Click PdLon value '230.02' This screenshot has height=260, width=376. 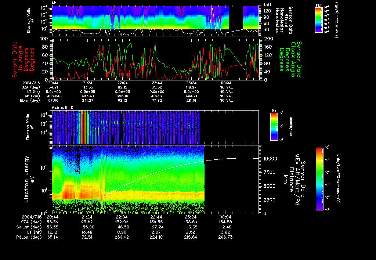point(122,237)
